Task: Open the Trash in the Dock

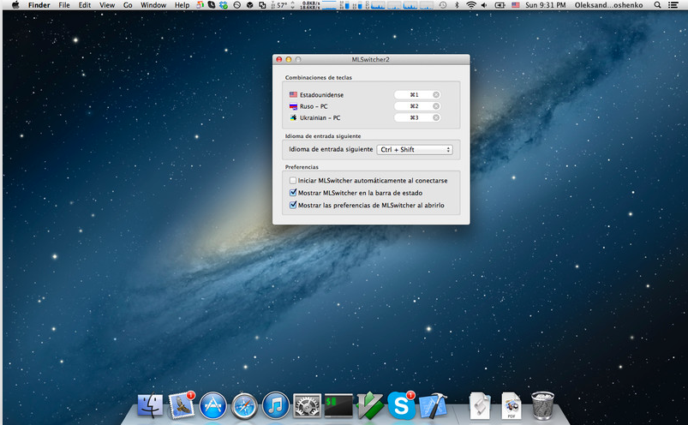Action: (542, 405)
